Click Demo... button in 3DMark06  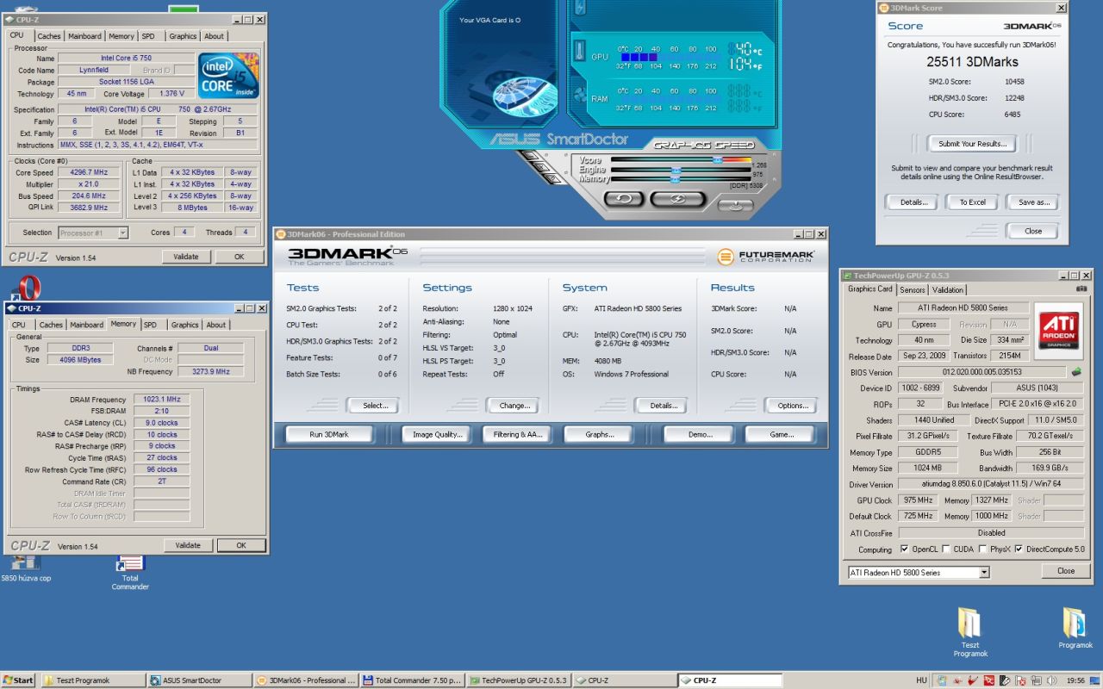click(699, 434)
